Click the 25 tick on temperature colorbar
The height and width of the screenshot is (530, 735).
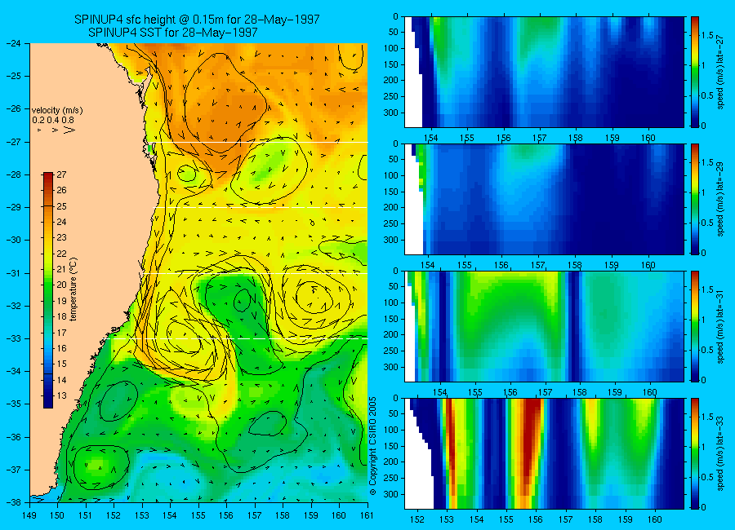[x=62, y=206]
